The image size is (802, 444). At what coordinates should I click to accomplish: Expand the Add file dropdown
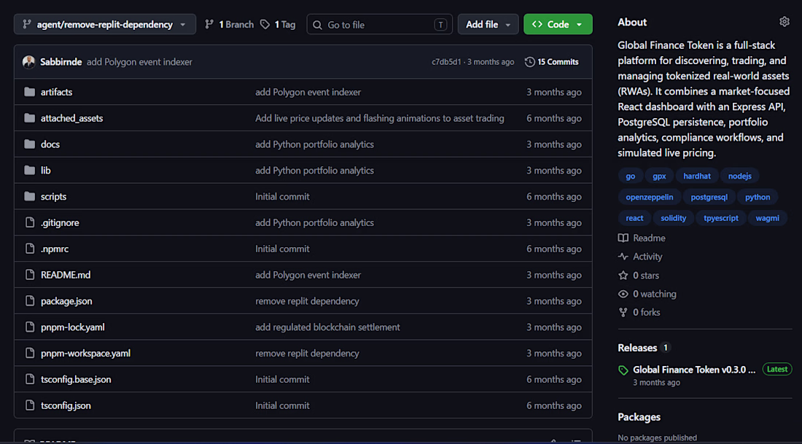click(x=488, y=24)
